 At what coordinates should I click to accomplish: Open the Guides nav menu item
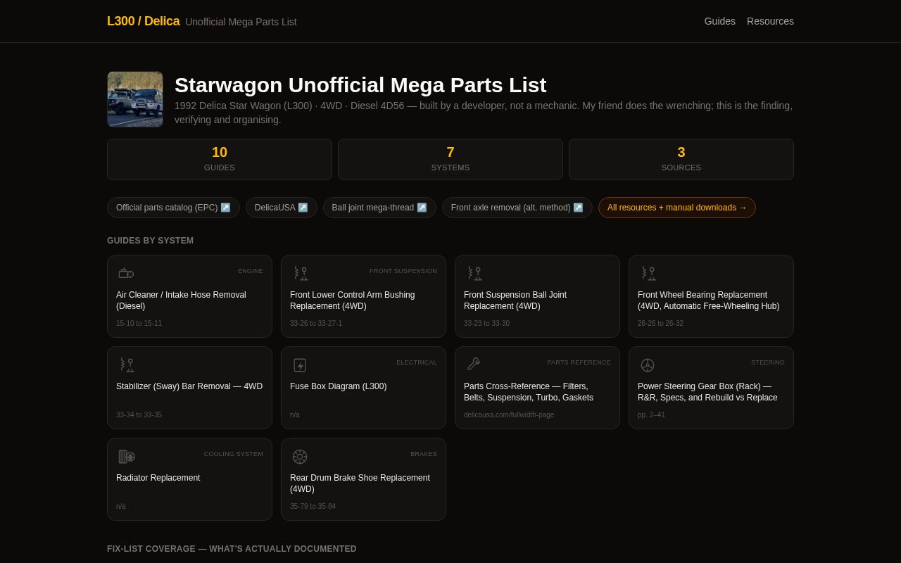click(720, 21)
